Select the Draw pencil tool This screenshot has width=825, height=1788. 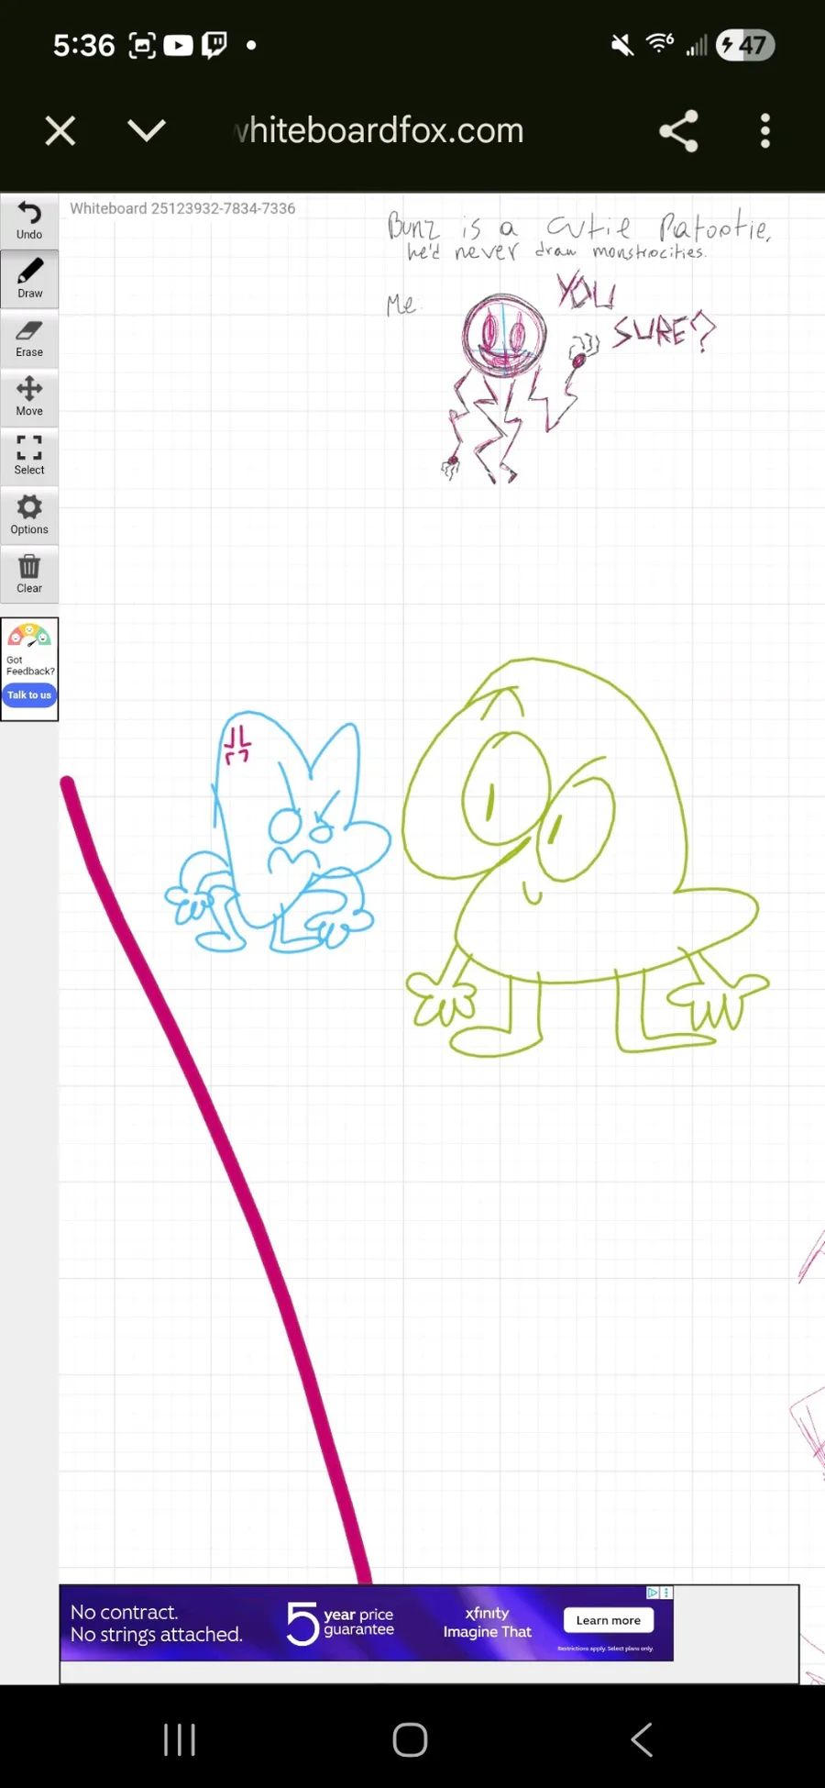point(29,279)
